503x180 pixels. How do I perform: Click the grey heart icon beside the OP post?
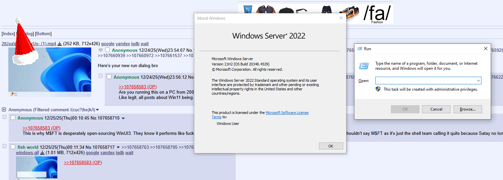101,50
